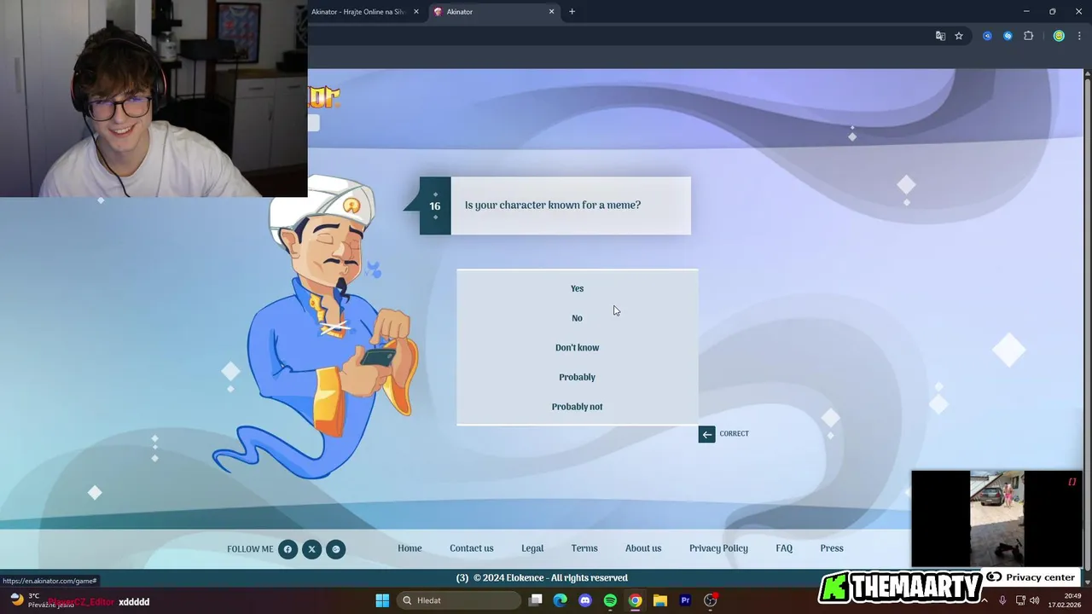Answer No to the meme question
The height and width of the screenshot is (614, 1092).
tap(577, 318)
